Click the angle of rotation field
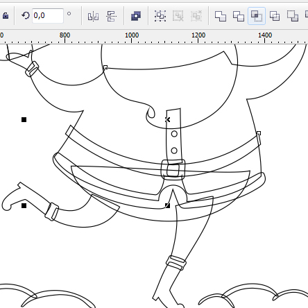 [x=48, y=16]
